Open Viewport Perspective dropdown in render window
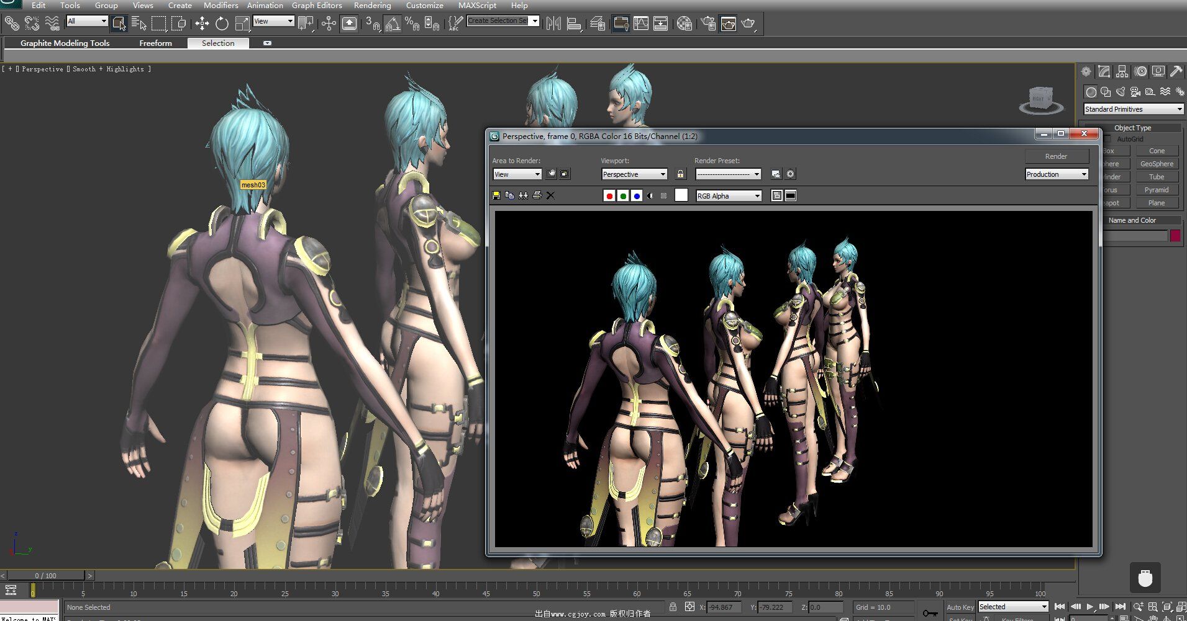The width and height of the screenshot is (1187, 621). [634, 174]
